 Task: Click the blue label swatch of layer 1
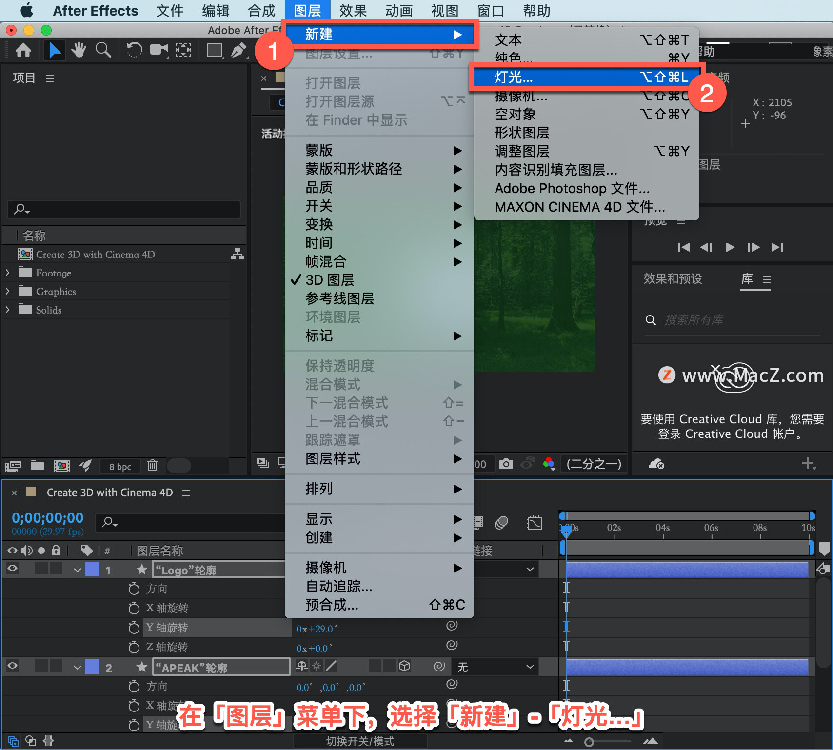click(x=92, y=570)
